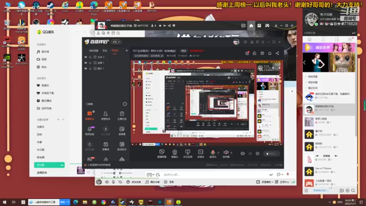Lock the 全屏 1 source layer
Image resolution: width=366 pixels, height=206 pixels.
pos(90,63)
